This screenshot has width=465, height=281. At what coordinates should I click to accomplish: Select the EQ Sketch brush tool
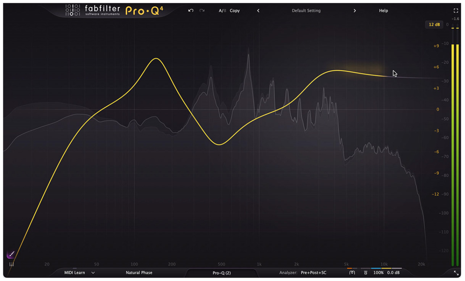10,255
